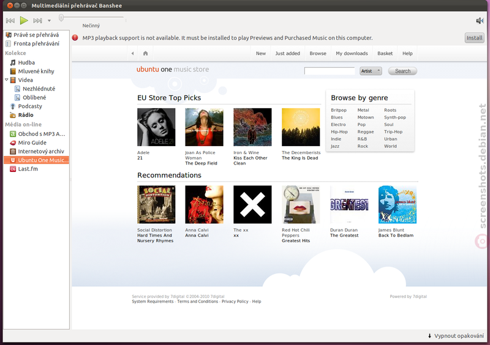
Task: Go to store home icon
Action: tap(145, 53)
